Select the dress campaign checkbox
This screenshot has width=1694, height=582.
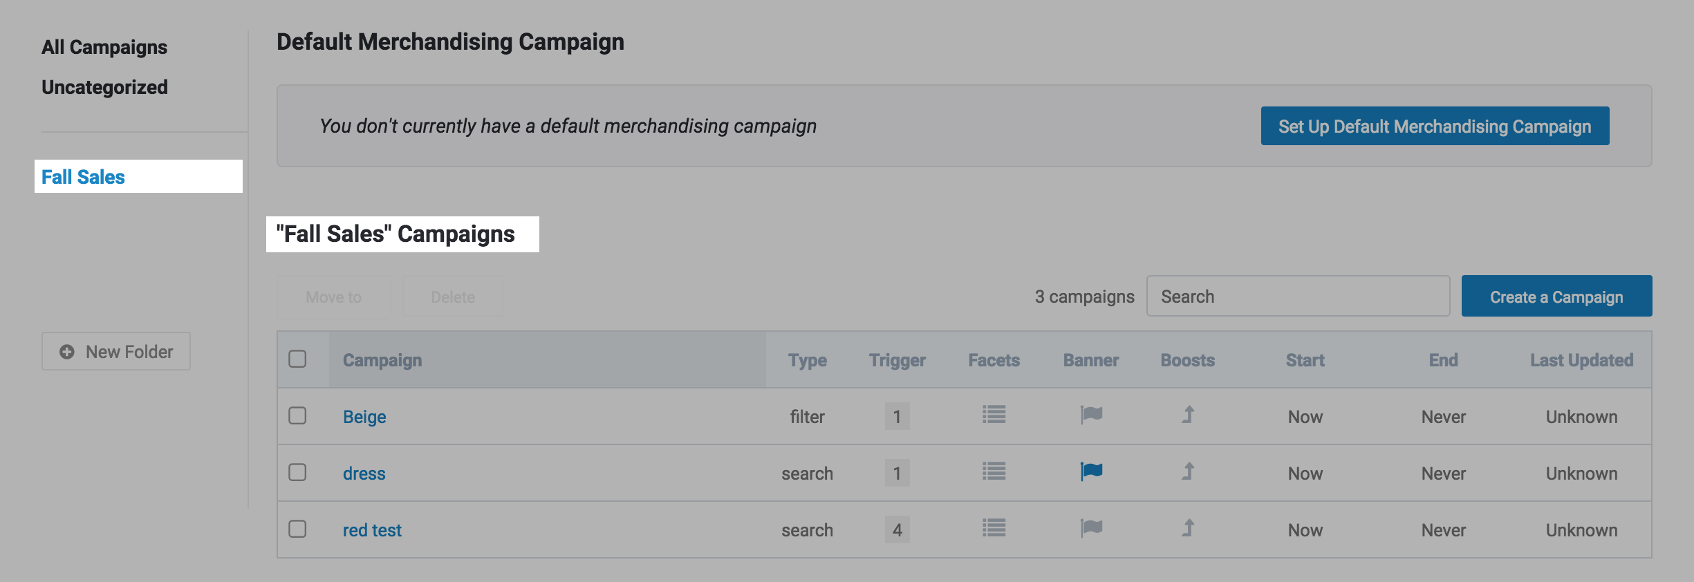pos(297,472)
